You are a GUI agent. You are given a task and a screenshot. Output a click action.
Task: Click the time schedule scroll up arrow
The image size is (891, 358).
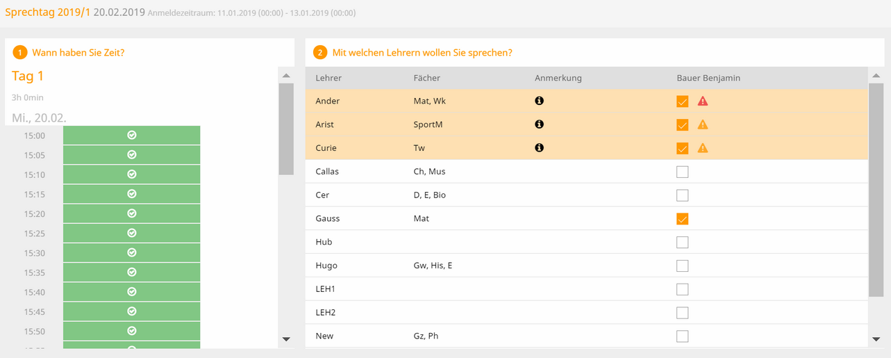286,75
